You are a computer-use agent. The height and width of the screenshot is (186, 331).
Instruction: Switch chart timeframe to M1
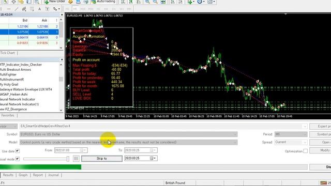[67, 9]
